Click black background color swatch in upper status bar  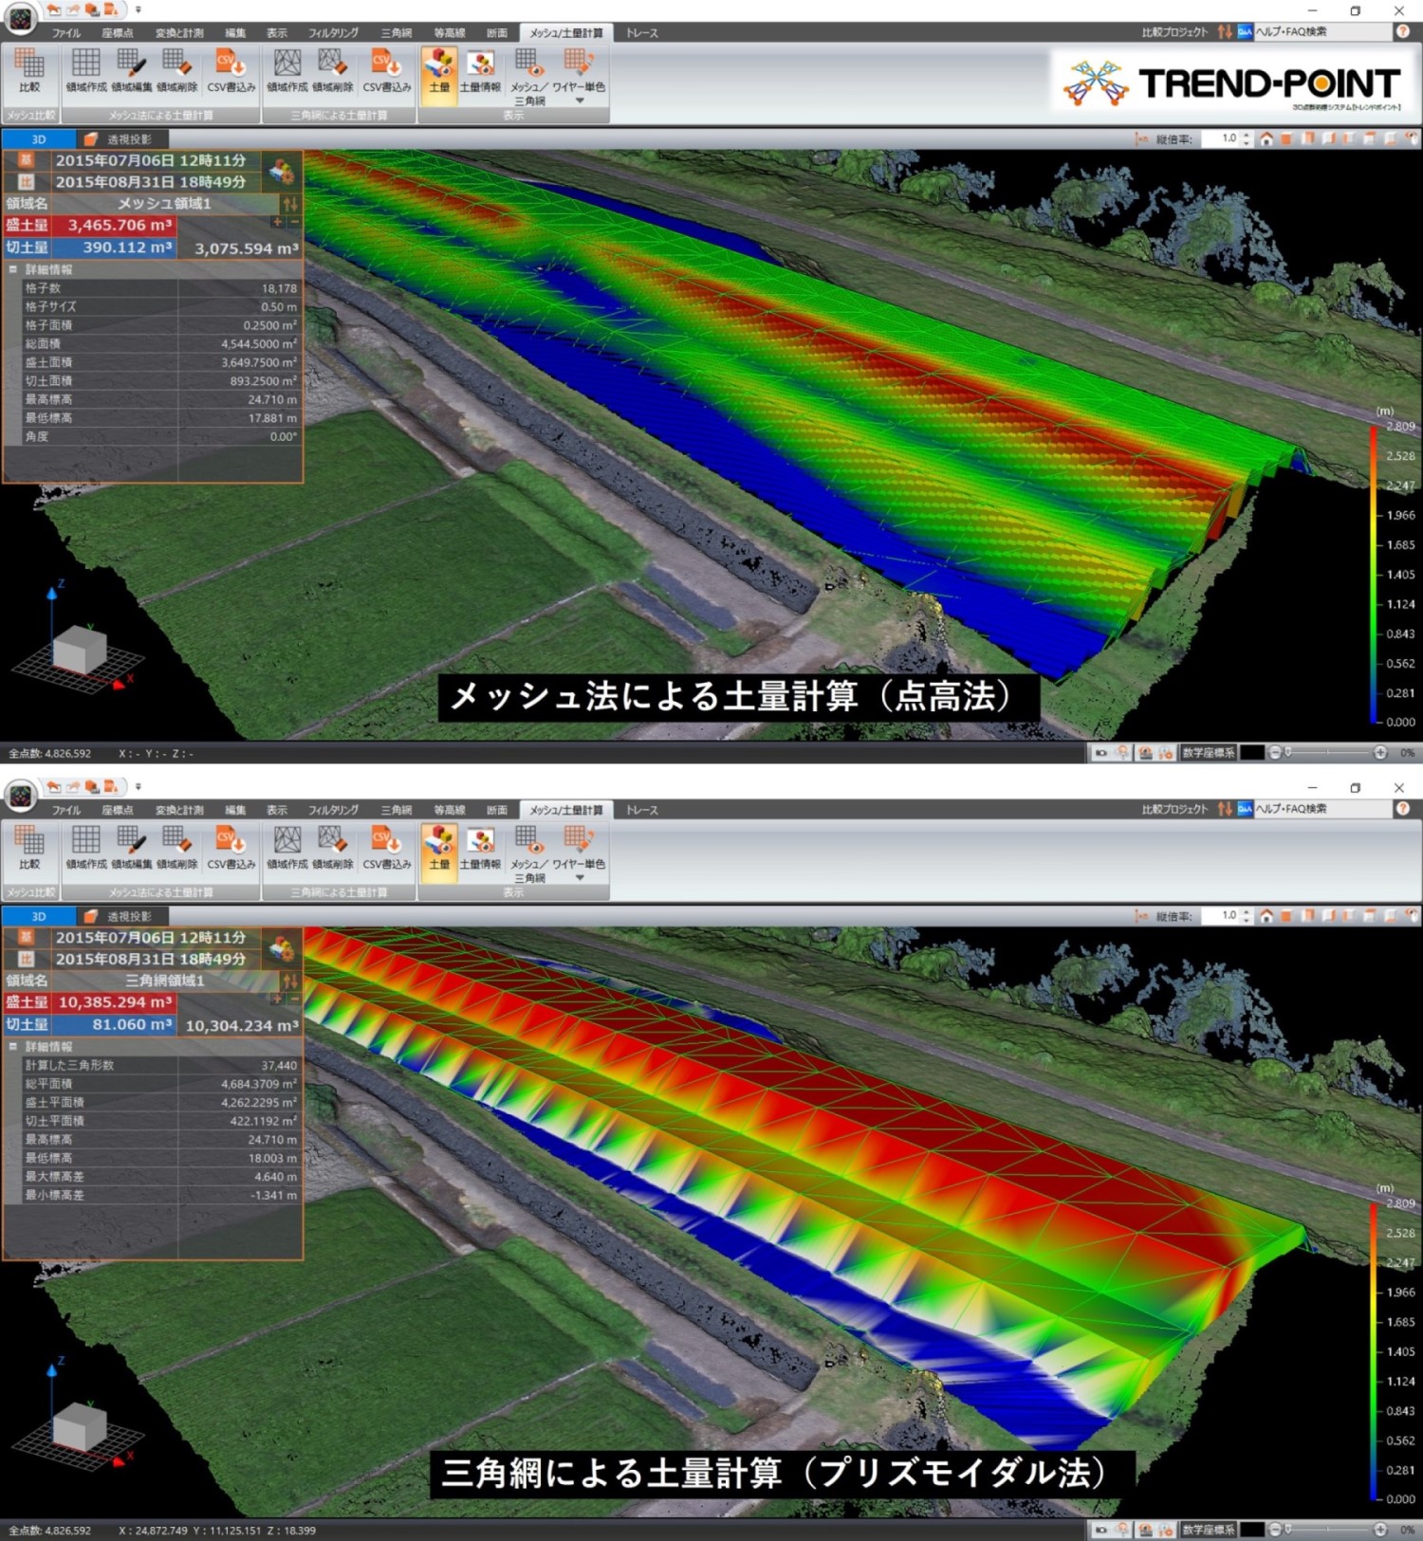[x=1252, y=753]
